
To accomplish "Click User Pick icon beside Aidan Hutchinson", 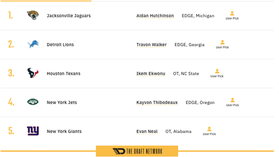I will pos(232,14).
